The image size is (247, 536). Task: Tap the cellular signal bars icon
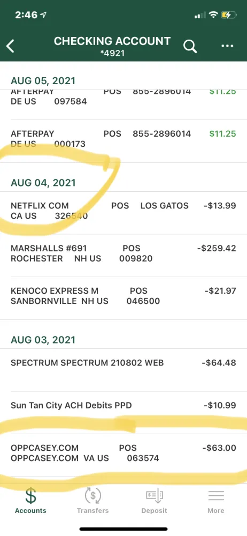click(200, 15)
